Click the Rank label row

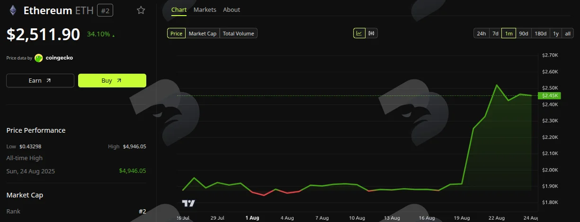click(x=76, y=211)
